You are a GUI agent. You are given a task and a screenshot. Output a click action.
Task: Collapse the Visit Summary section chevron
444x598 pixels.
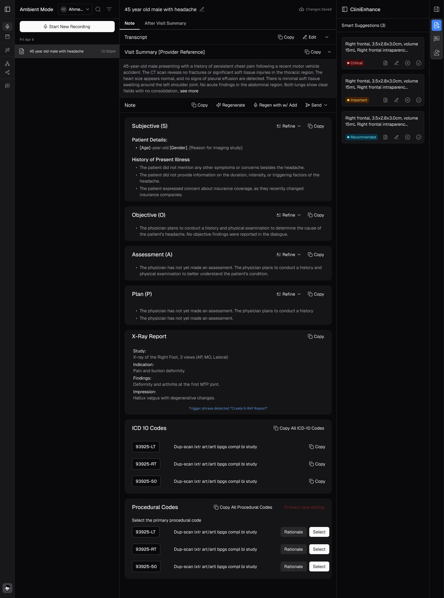pyautogui.click(x=329, y=52)
